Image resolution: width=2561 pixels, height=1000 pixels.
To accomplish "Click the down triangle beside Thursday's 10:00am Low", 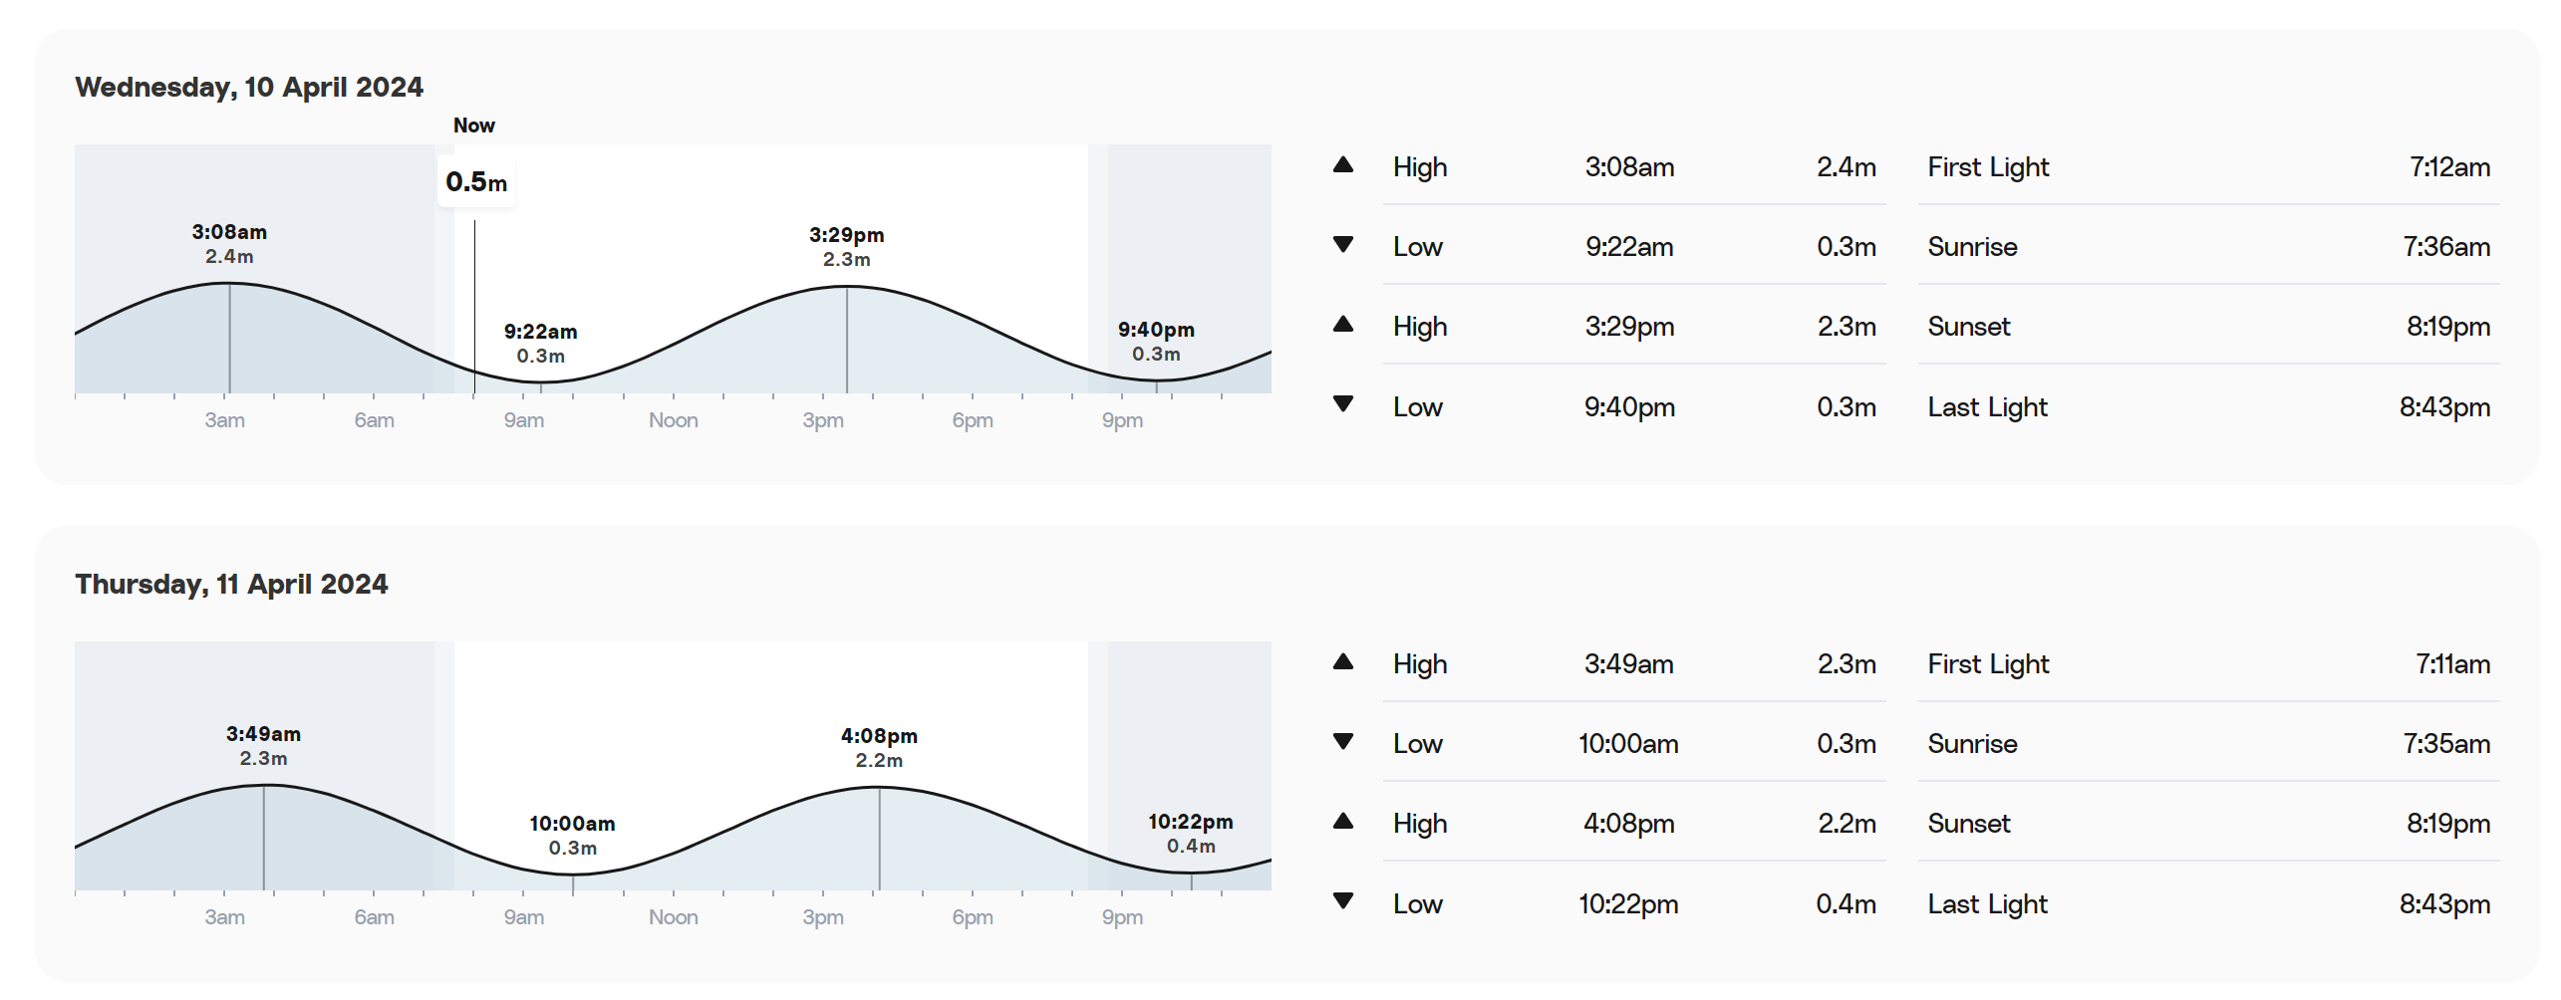I will point(1342,742).
